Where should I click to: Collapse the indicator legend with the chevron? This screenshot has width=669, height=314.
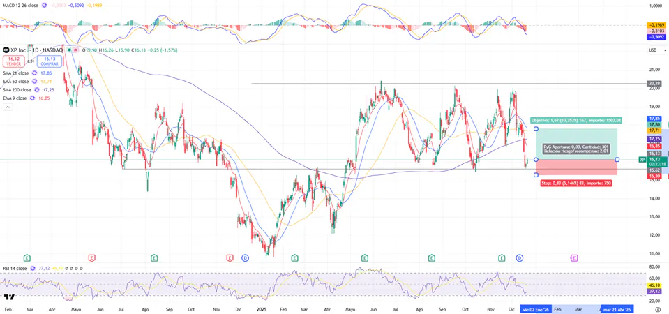[x=7, y=107]
